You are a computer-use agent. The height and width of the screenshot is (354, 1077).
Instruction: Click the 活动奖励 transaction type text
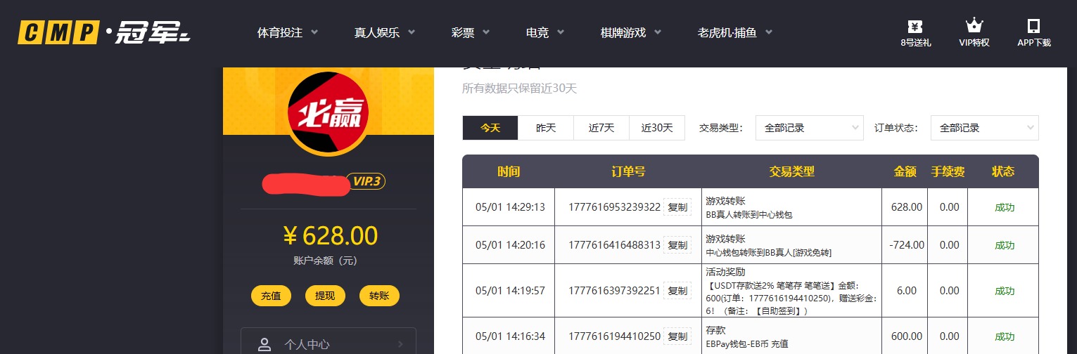(725, 271)
